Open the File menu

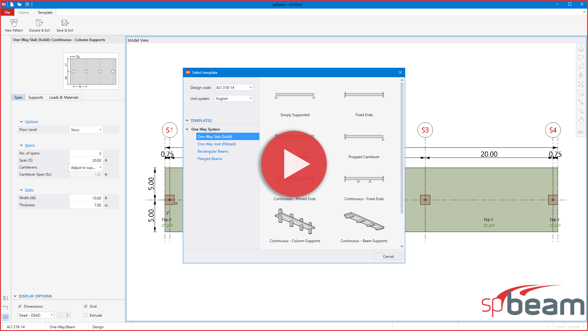pos(7,12)
